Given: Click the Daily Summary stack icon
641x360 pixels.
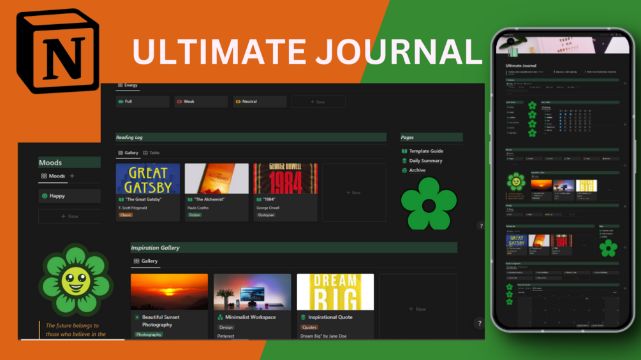Looking at the screenshot, I should (404, 161).
